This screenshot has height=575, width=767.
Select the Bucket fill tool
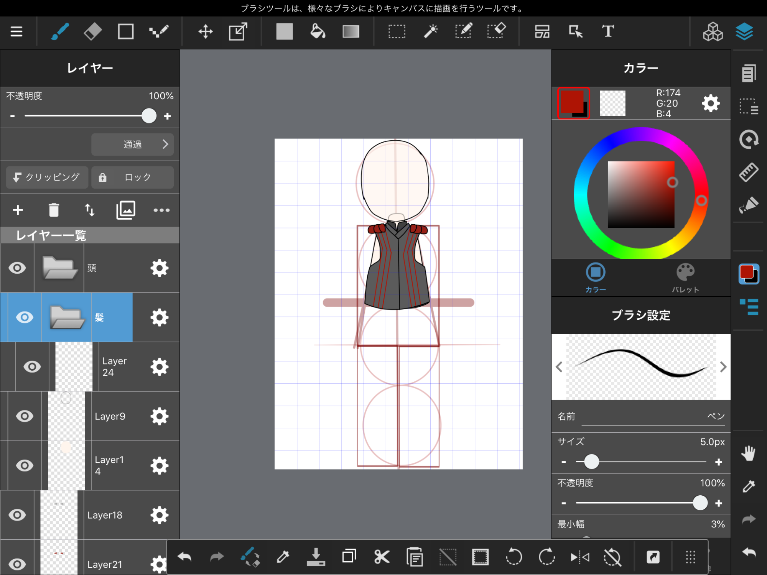tap(318, 31)
